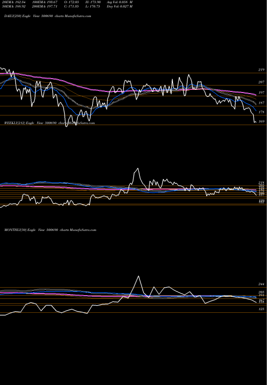
Task: Click the last point of the daily price line
Action: tap(256, 122)
